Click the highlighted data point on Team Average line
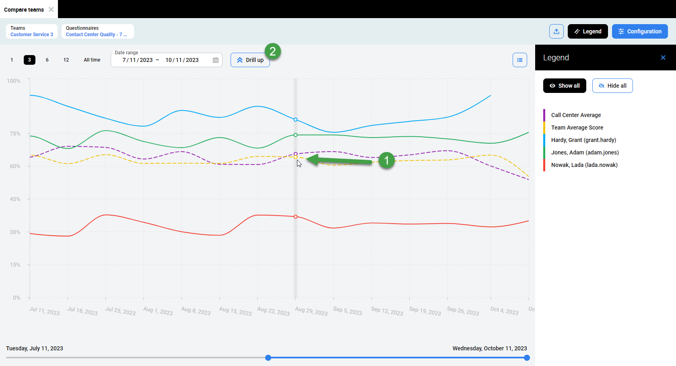 pos(296,156)
